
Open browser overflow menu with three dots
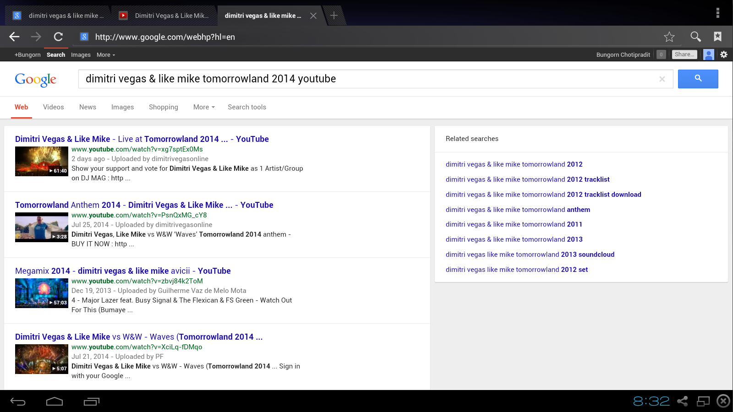point(717,13)
